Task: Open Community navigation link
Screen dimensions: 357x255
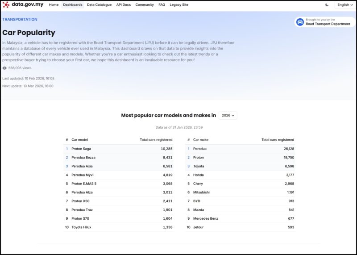Action: (x=145, y=5)
